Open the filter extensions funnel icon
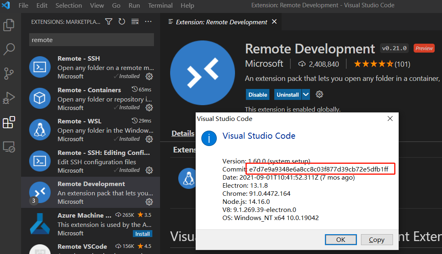 108,21
